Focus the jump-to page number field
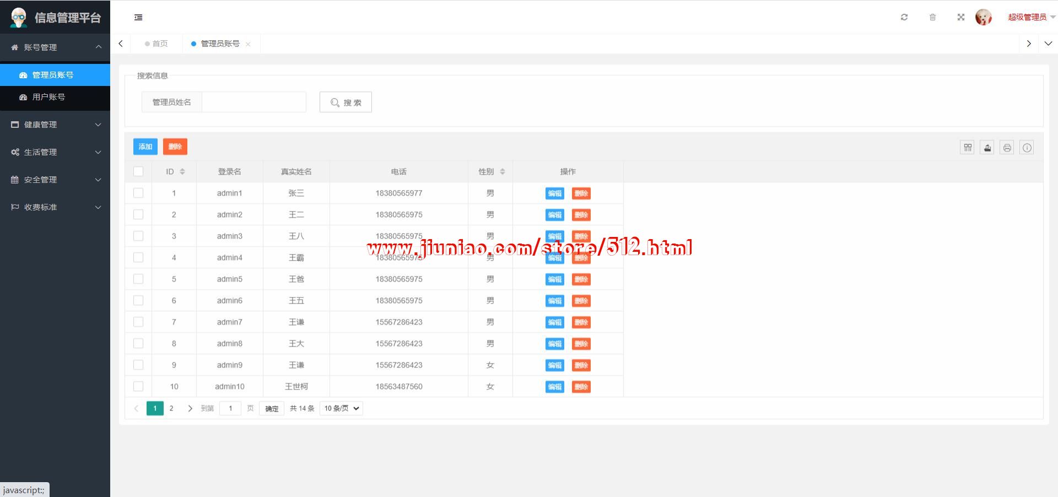 230,408
